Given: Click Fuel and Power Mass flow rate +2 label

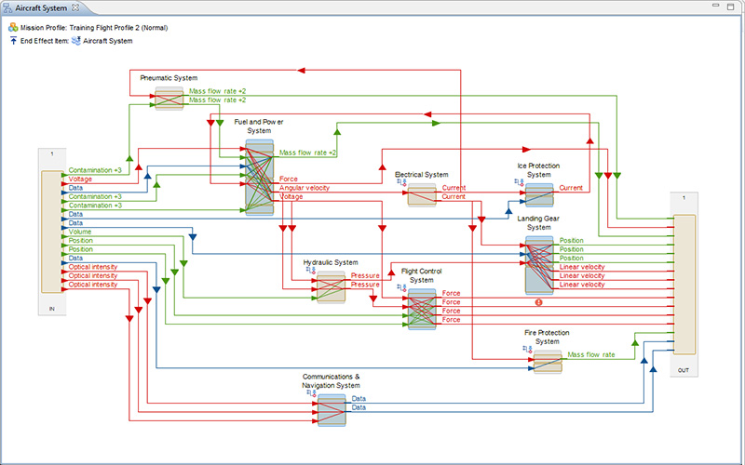Looking at the screenshot, I should (307, 153).
